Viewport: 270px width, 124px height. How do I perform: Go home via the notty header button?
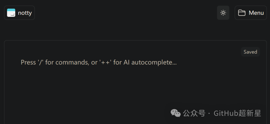pos(19,13)
